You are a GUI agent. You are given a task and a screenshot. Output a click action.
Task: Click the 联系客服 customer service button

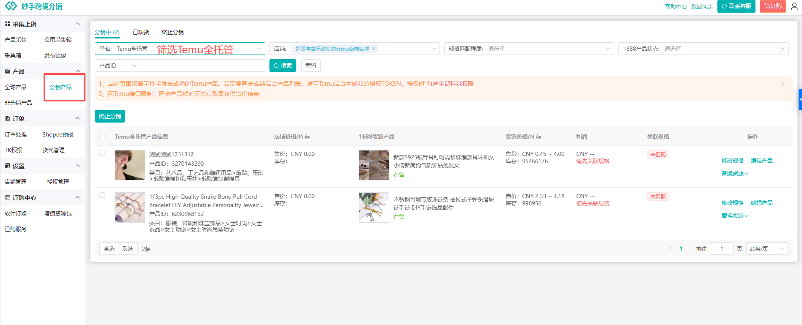coord(736,6)
